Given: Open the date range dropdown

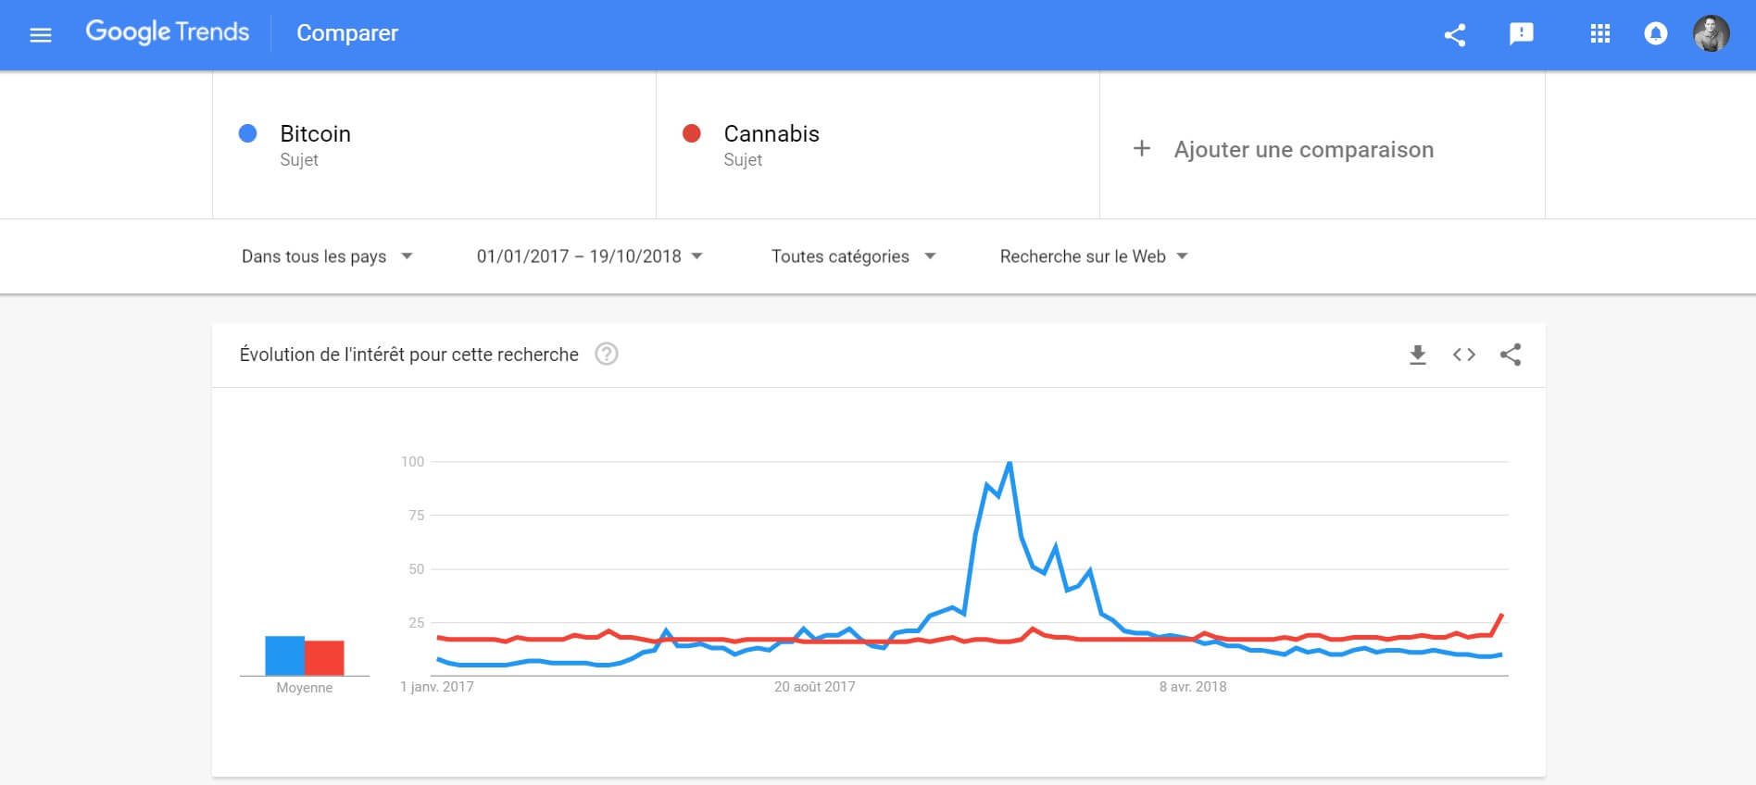Looking at the screenshot, I should pyautogui.click(x=589, y=256).
